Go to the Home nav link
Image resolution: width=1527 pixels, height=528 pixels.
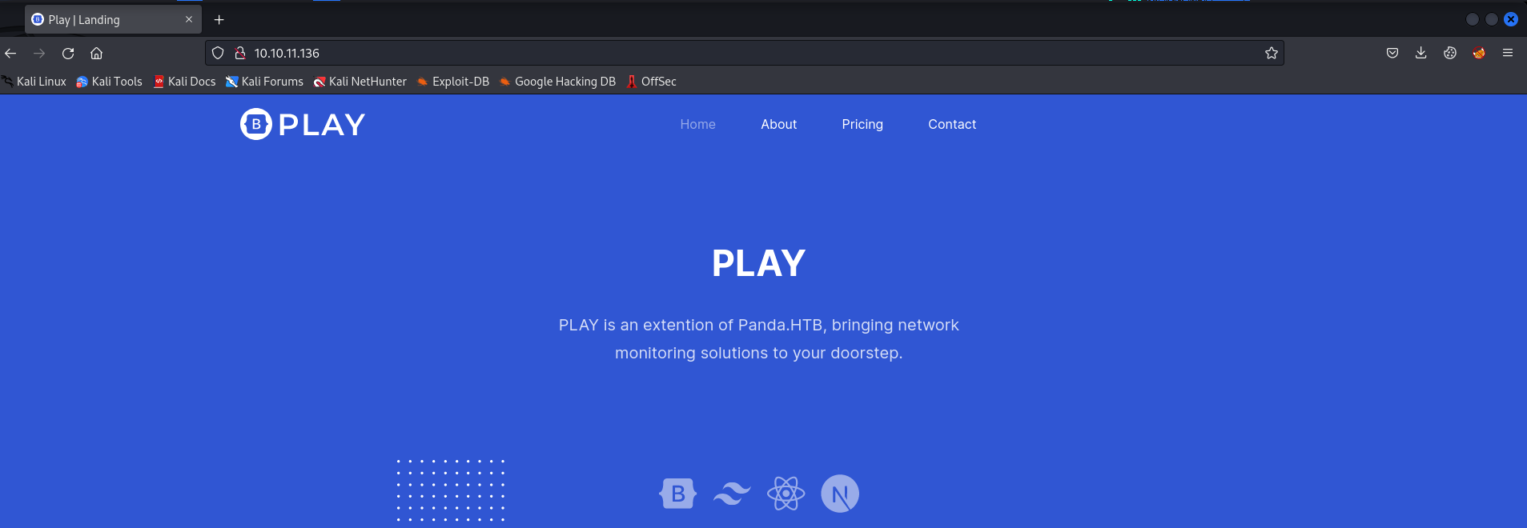click(698, 124)
